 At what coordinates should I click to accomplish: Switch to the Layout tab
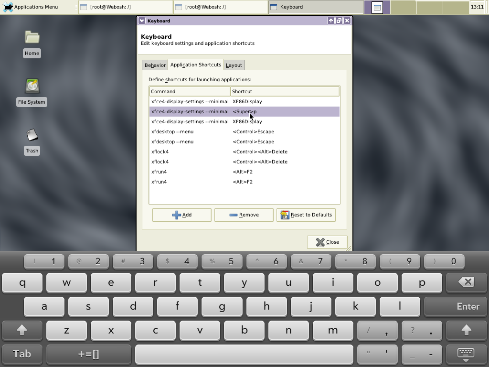234,65
